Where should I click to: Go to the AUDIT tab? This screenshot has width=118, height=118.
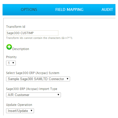click(x=107, y=10)
